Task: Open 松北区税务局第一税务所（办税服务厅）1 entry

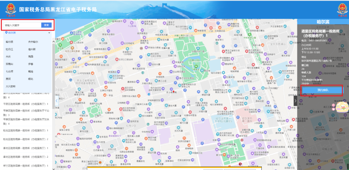Action: pos(26,130)
